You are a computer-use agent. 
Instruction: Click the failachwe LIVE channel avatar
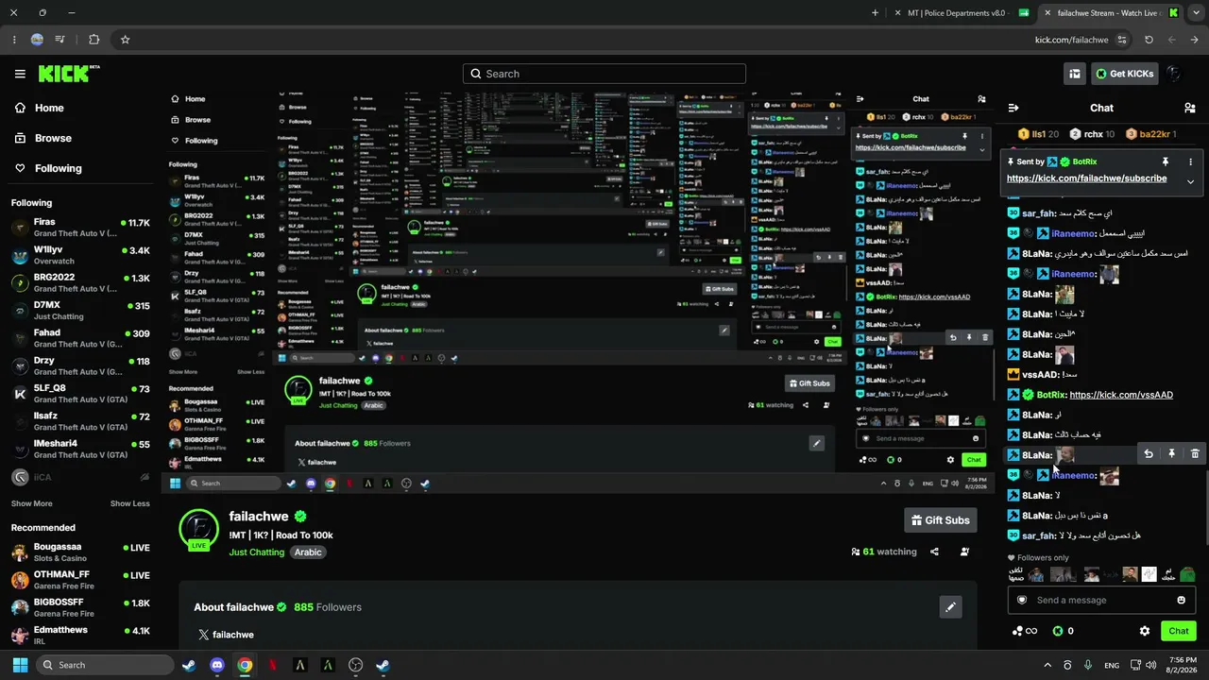click(x=198, y=529)
